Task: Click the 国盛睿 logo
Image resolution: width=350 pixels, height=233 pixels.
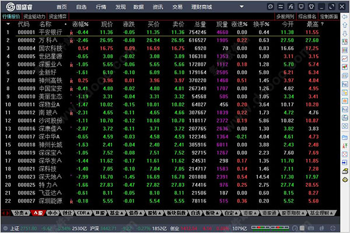Action: click(x=19, y=7)
